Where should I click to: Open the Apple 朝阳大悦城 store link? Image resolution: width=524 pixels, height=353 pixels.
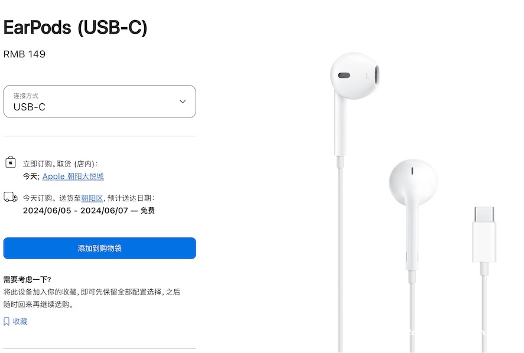tap(73, 177)
